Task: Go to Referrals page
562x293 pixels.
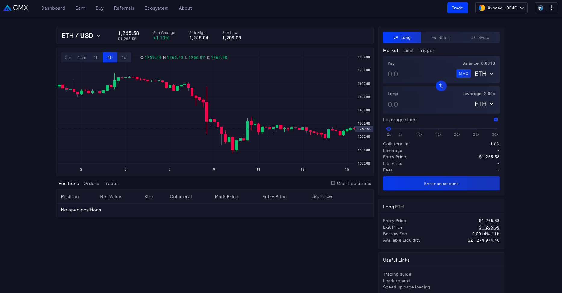Action: (124, 8)
